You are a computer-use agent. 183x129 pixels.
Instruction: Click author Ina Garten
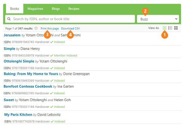coord(66,86)
